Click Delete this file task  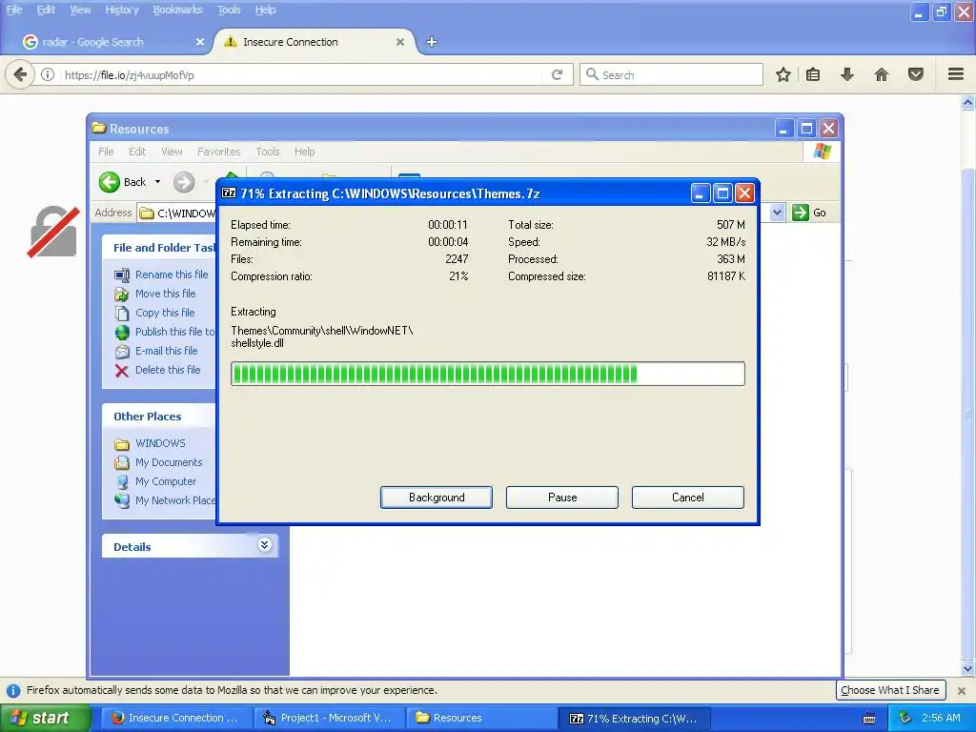[x=168, y=370]
